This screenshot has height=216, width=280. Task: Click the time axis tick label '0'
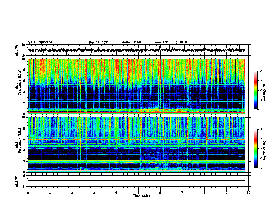pos(28,193)
